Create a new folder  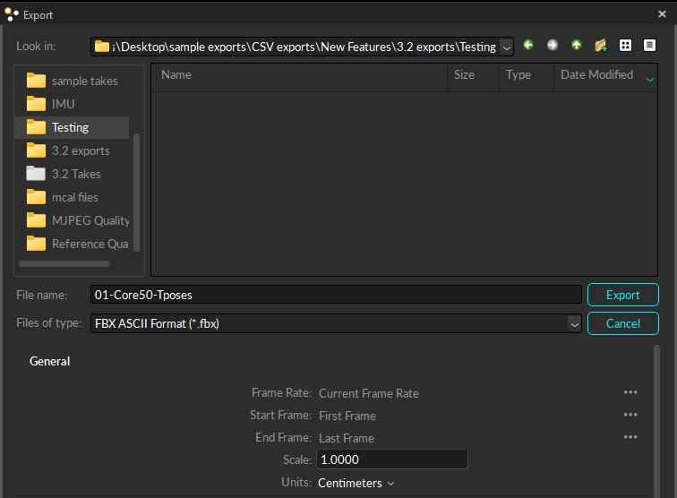click(x=601, y=46)
